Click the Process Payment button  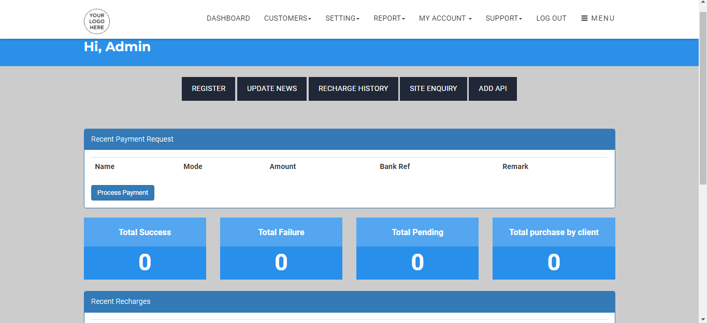(123, 193)
